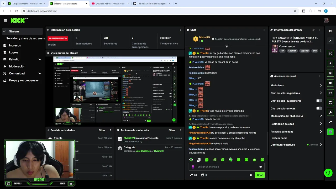Click the KICK logo
The image size is (336, 189).
tap(19, 20)
